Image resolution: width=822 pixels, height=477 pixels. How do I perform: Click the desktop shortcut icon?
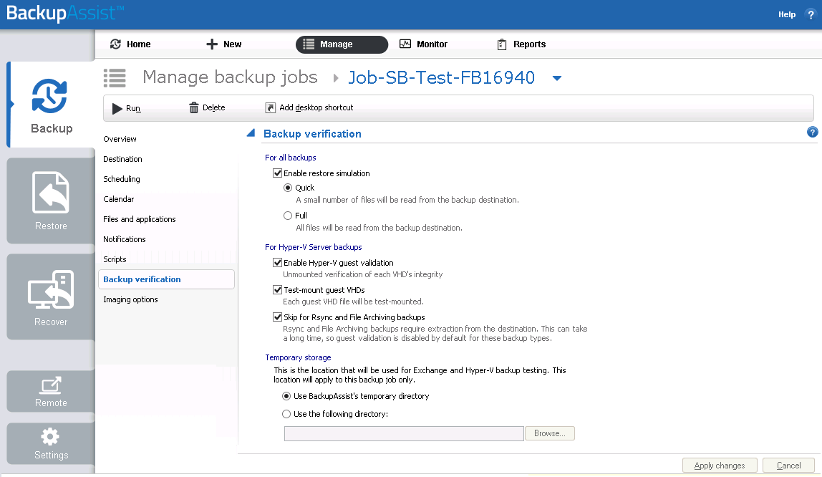[270, 107]
